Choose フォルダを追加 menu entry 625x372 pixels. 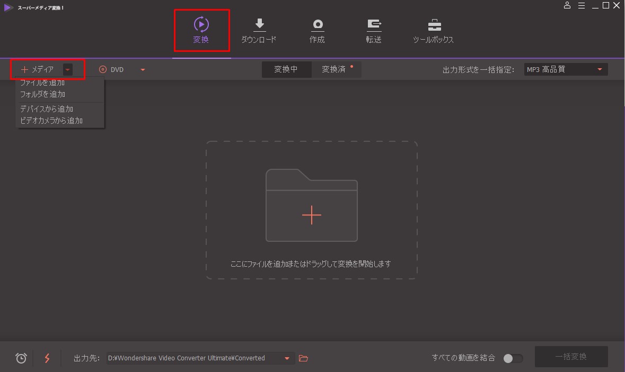point(42,94)
